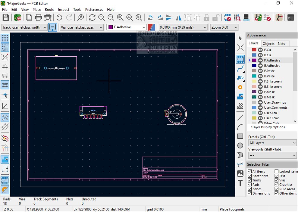This screenshot has height=212, width=298.
Task: Uncheck the Footprints selection filter
Action: pos(250,176)
